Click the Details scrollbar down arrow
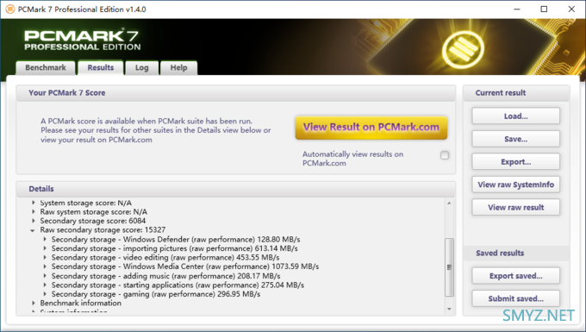This screenshot has height=332, width=586. click(449, 309)
